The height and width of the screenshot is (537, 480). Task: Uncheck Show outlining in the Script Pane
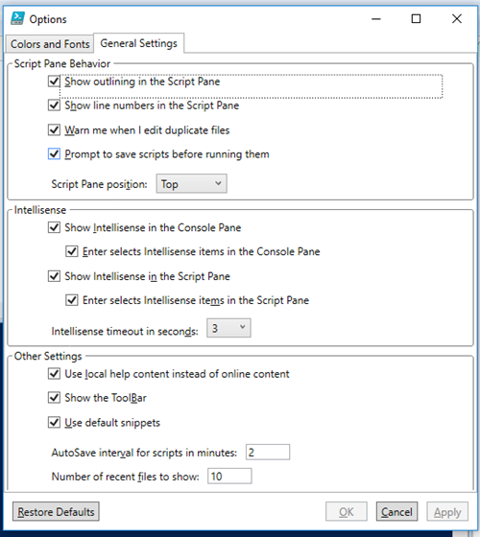54,82
